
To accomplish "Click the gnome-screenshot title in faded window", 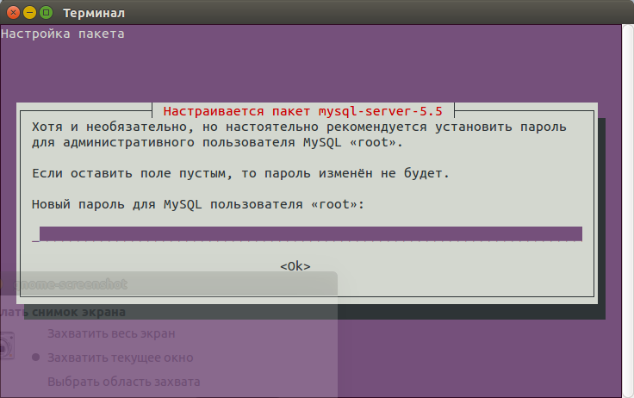I will coord(71,284).
